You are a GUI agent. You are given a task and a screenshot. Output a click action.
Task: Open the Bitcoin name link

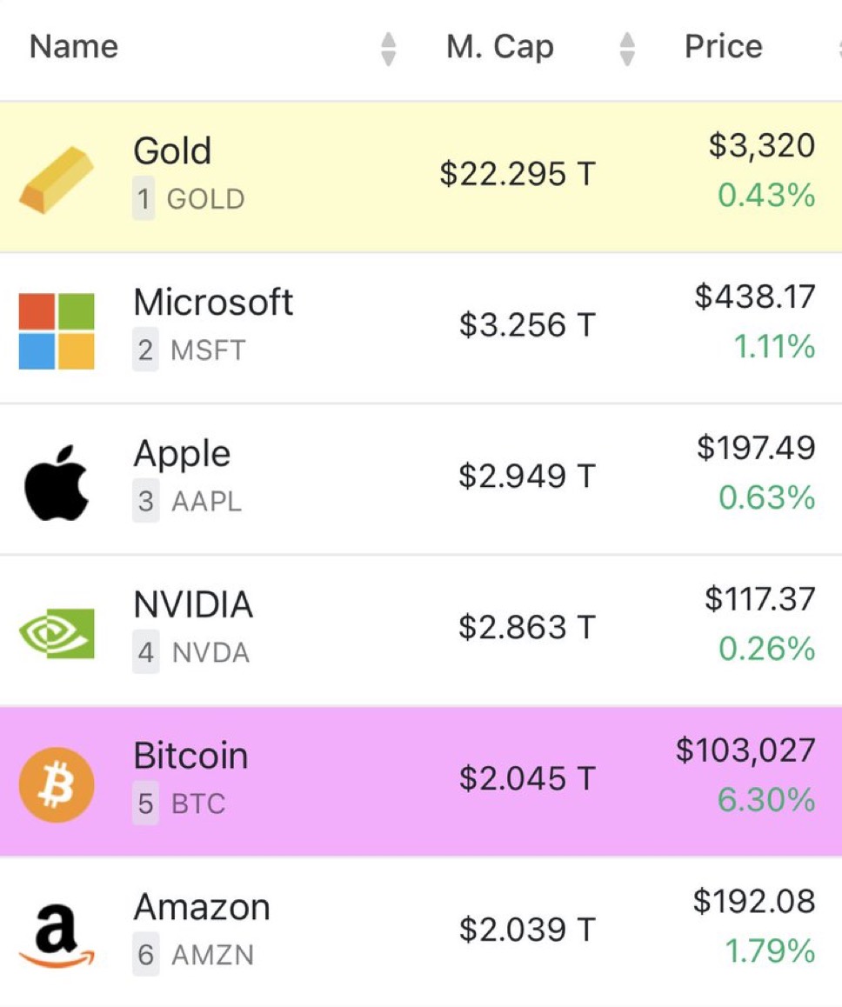tap(190, 755)
